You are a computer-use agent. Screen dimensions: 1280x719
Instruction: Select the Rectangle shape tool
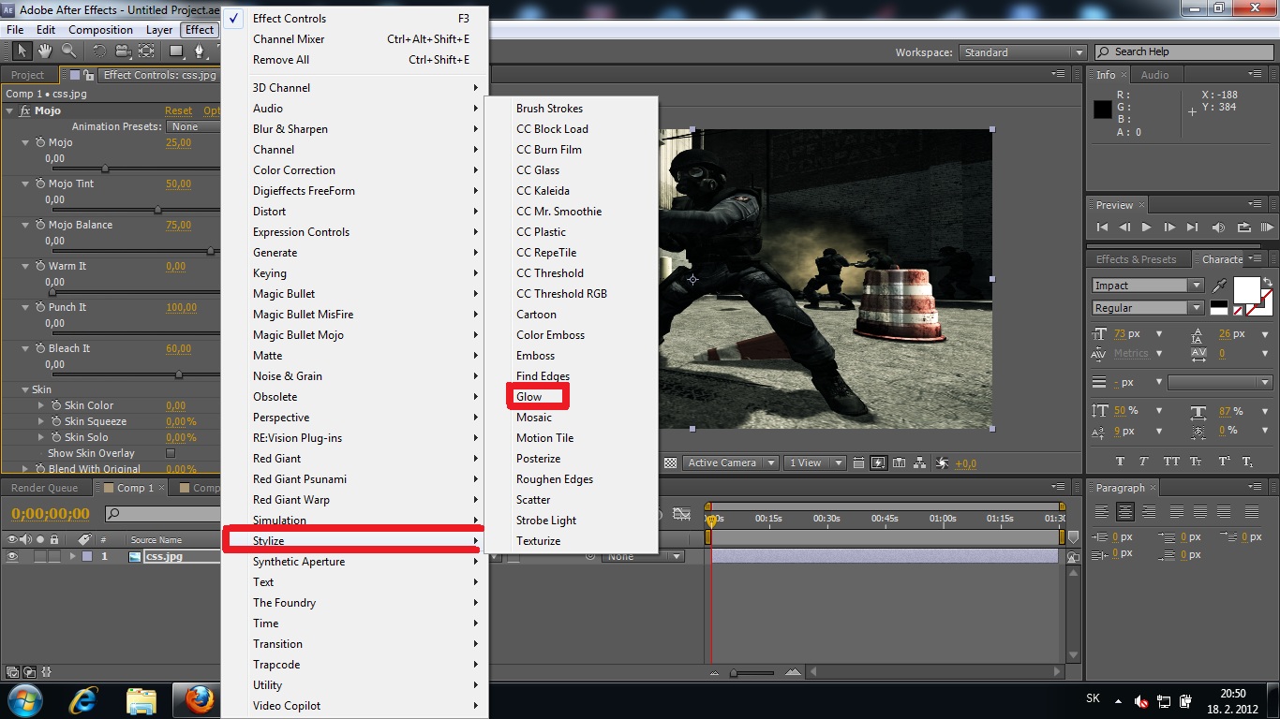tap(176, 51)
